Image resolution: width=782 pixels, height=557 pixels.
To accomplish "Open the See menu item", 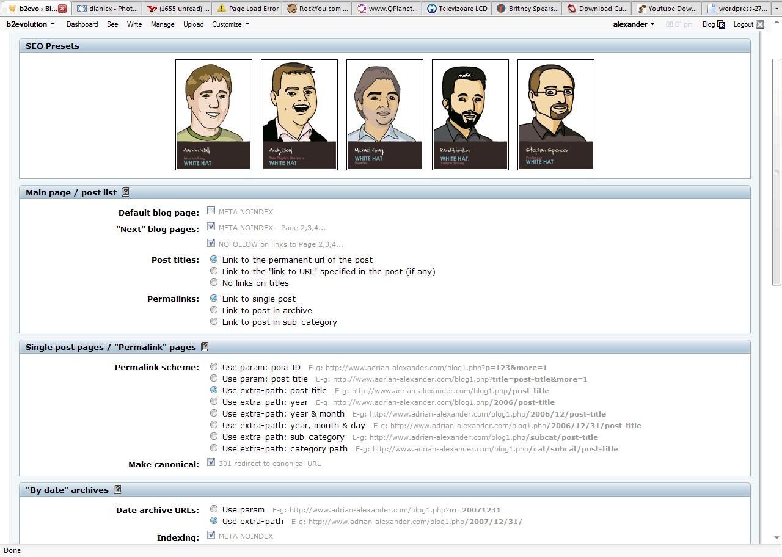I will tap(112, 24).
